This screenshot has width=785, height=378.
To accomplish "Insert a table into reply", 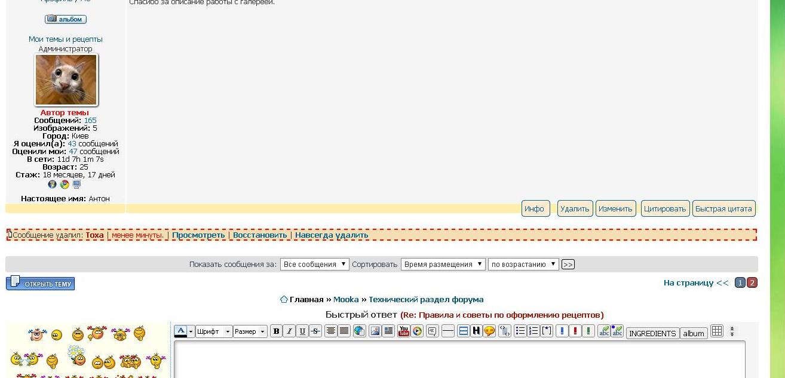I will [x=717, y=331].
